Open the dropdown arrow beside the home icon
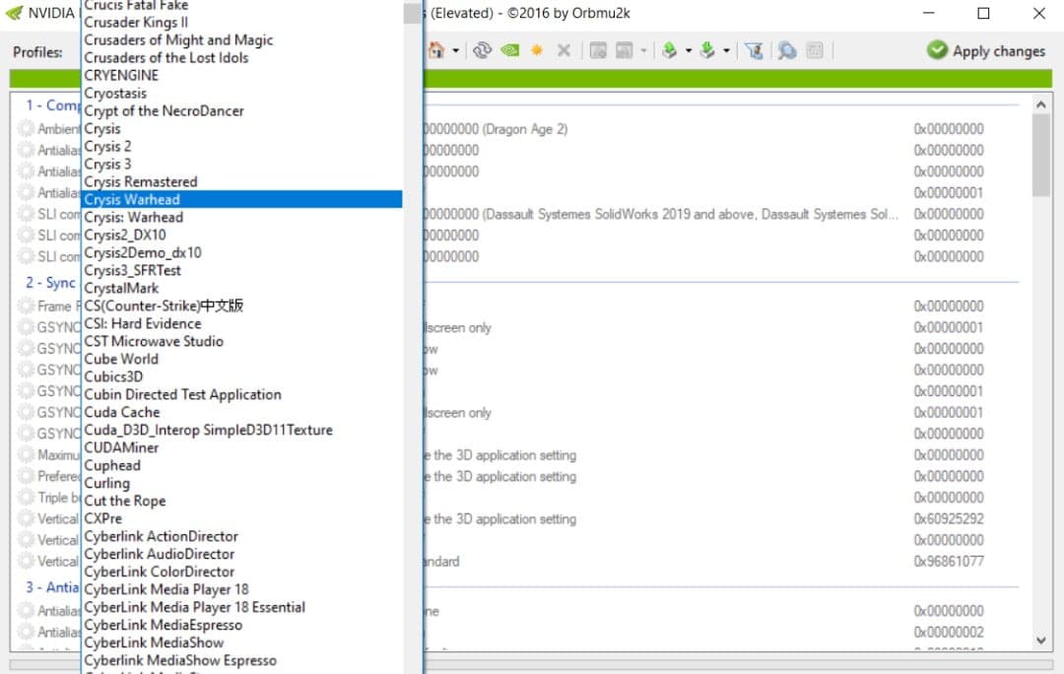Image resolution: width=1064 pixels, height=674 pixels. [456, 51]
